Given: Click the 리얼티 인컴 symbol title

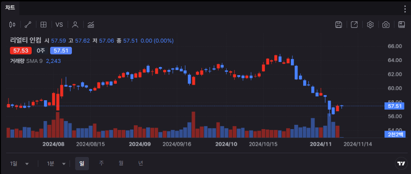Looking at the screenshot, I should [26, 41].
